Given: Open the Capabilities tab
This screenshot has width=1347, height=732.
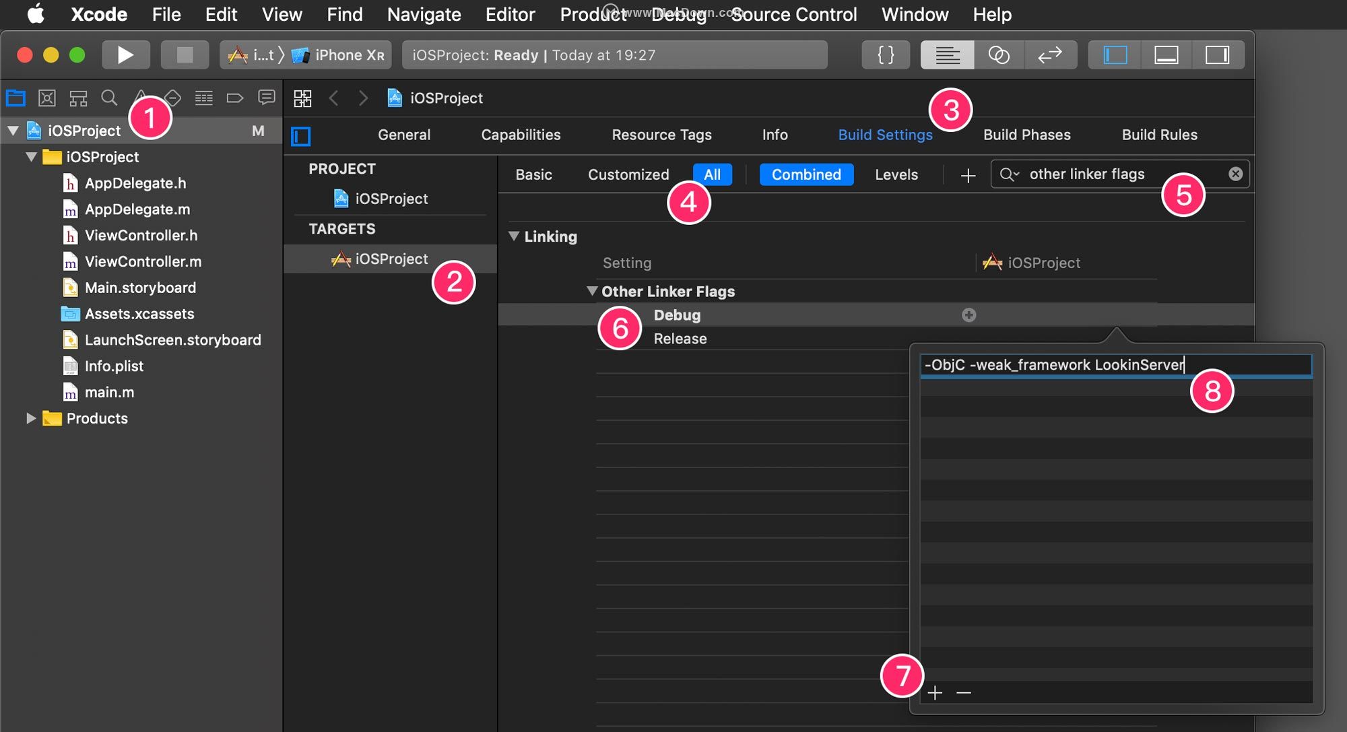Looking at the screenshot, I should (521, 135).
